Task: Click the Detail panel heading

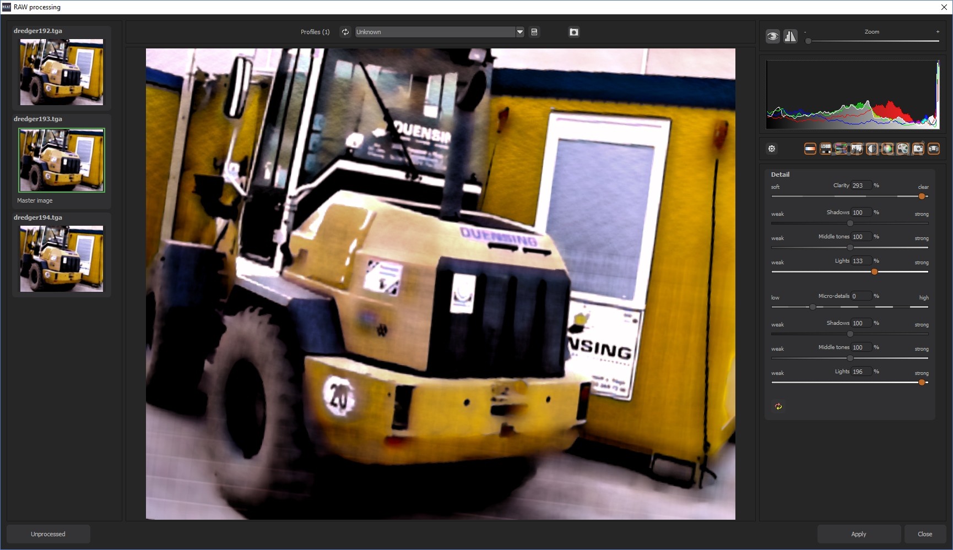Action: click(780, 175)
